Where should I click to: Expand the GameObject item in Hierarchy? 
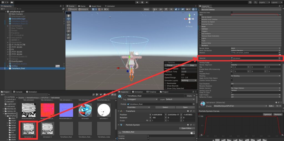8,26
